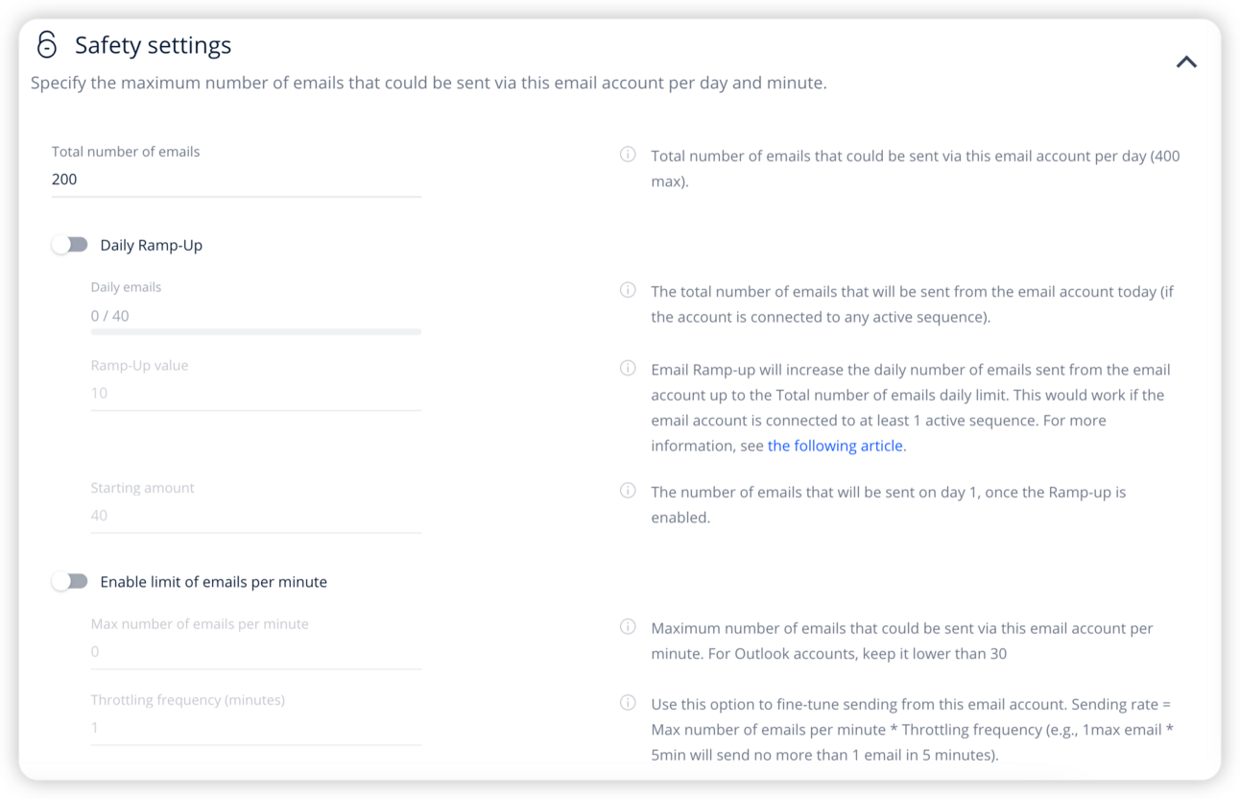
Task: Click info icon beside Outlook per-minute limit note
Action: pos(628,627)
